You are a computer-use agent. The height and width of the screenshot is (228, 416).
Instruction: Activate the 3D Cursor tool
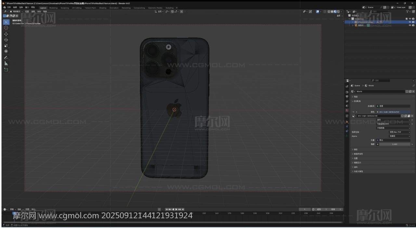(x=6, y=28)
